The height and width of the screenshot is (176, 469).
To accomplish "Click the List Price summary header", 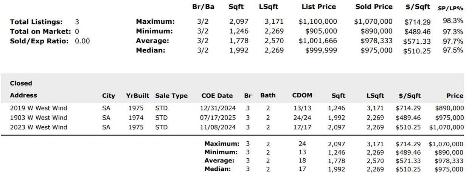I will click(319, 7).
